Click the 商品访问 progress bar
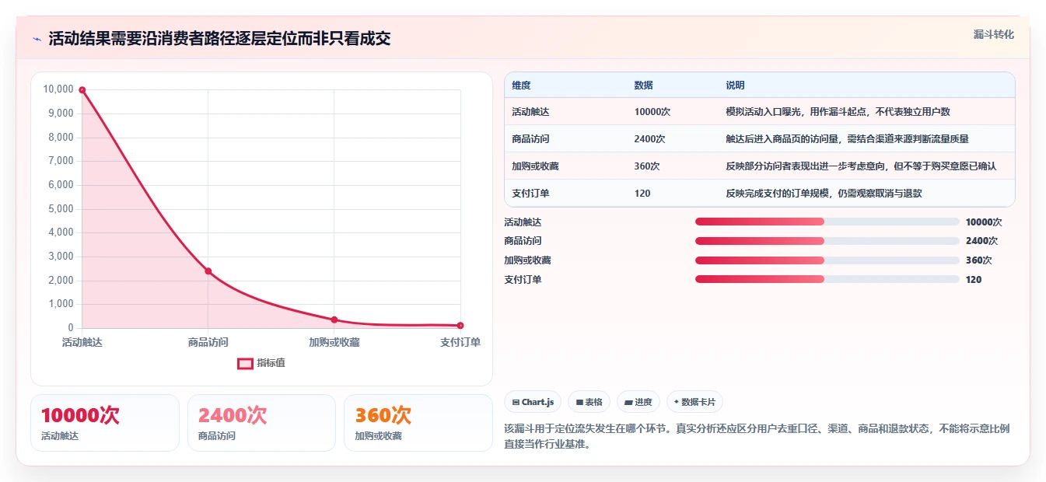The height and width of the screenshot is (482, 1046). tap(827, 241)
